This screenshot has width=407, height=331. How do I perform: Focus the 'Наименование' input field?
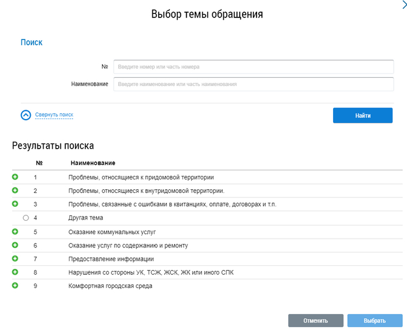[x=254, y=84]
